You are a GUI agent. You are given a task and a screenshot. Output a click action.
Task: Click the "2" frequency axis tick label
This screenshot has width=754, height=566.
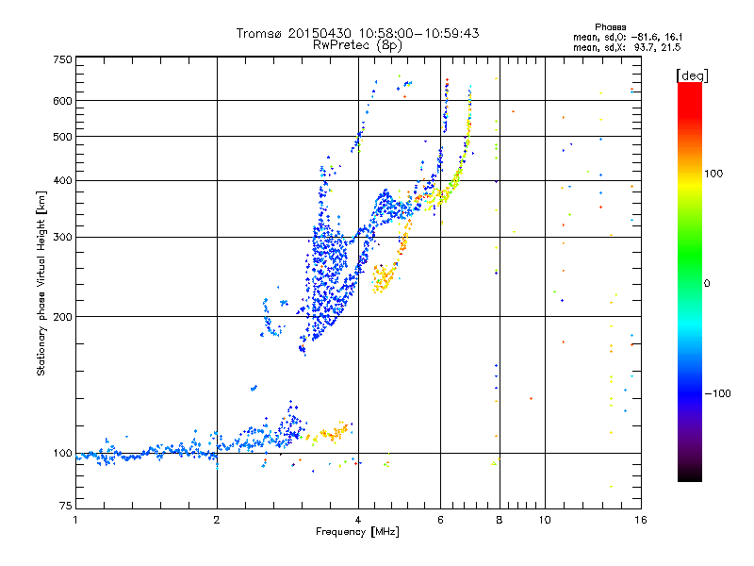pyautogui.click(x=217, y=520)
